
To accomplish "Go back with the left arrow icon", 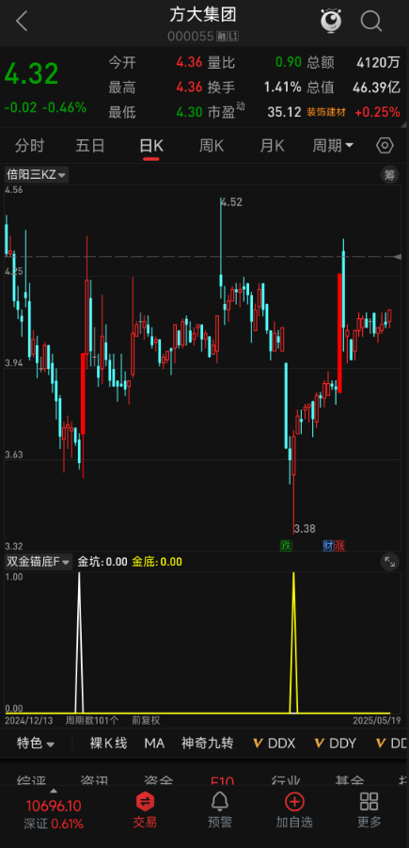I will tap(21, 21).
